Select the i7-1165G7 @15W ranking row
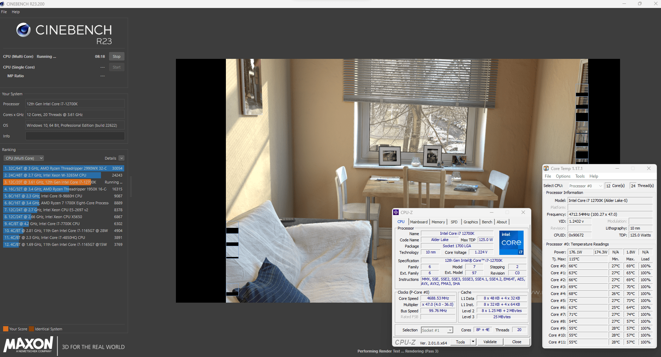Viewport: 661px width, 357px height. point(63,244)
